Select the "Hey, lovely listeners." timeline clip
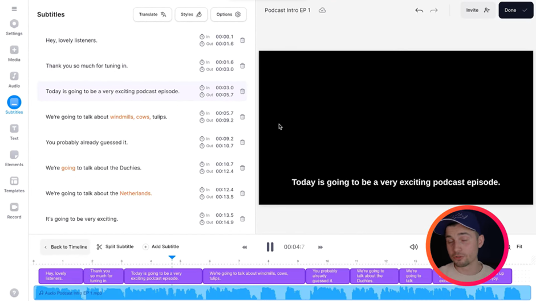Screen dimensions: 536x301 tap(61, 276)
